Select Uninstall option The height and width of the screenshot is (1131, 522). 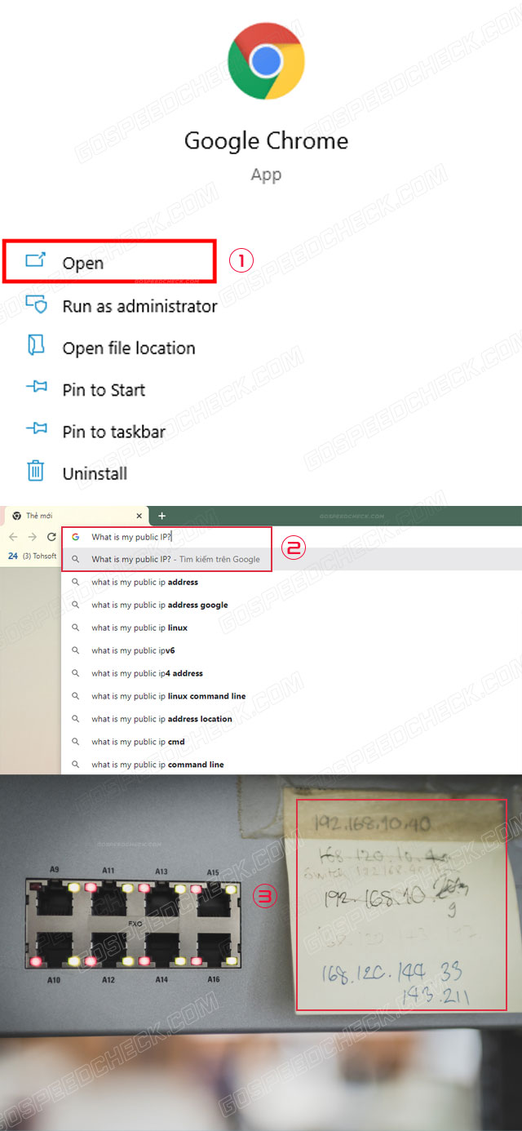tap(95, 473)
